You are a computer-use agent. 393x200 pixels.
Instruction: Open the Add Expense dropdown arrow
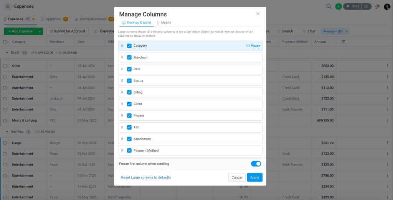pyautogui.click(x=40, y=31)
